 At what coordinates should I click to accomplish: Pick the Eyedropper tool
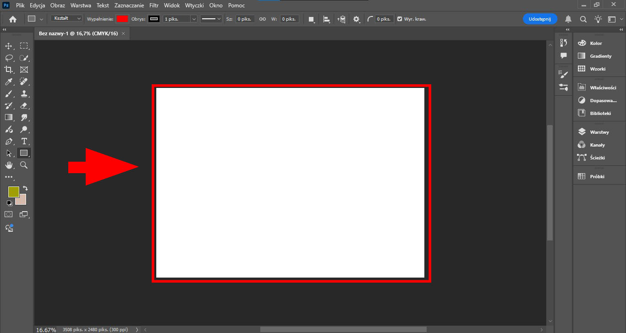click(x=8, y=82)
